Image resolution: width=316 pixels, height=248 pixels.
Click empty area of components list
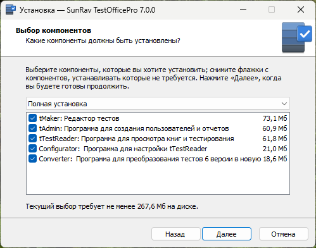[x=158, y=179]
